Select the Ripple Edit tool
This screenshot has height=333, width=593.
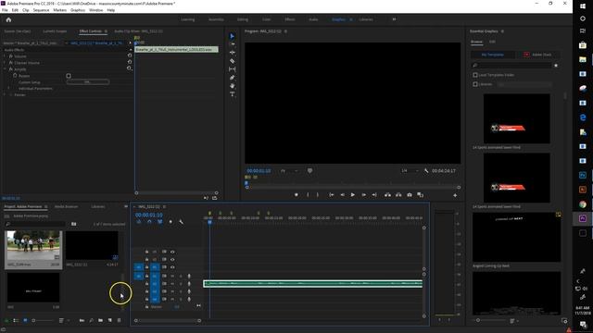[232, 53]
